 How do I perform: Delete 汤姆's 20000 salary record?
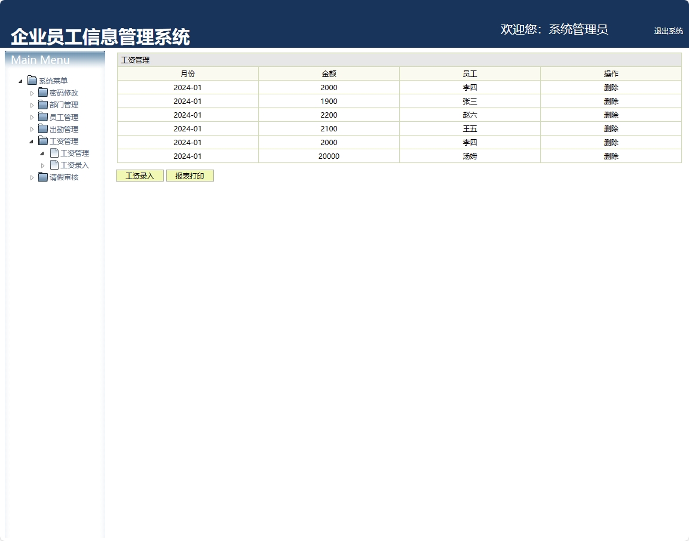coord(611,156)
